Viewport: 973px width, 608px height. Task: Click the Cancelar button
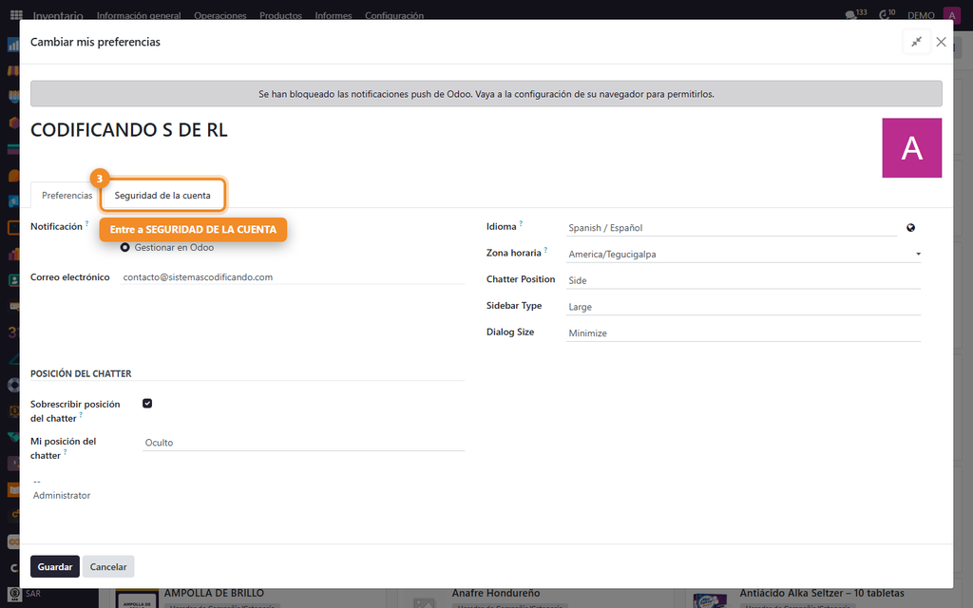(x=108, y=566)
